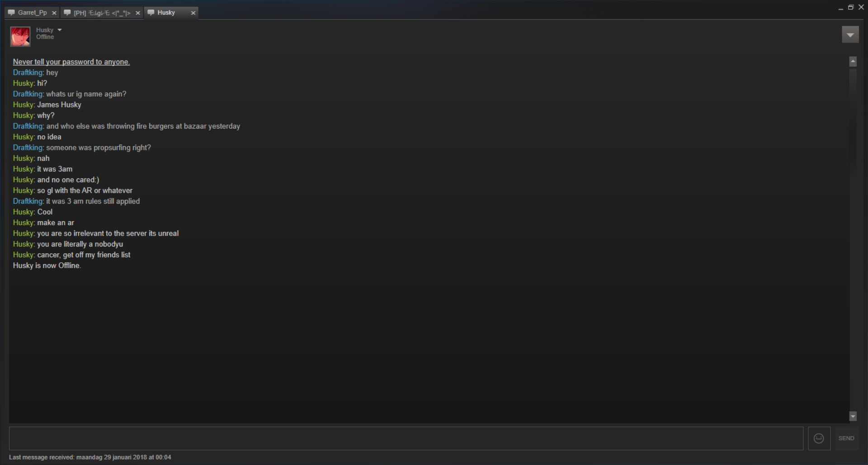This screenshot has width=868, height=465.
Task: Minimize the chat window
Action: [840, 8]
